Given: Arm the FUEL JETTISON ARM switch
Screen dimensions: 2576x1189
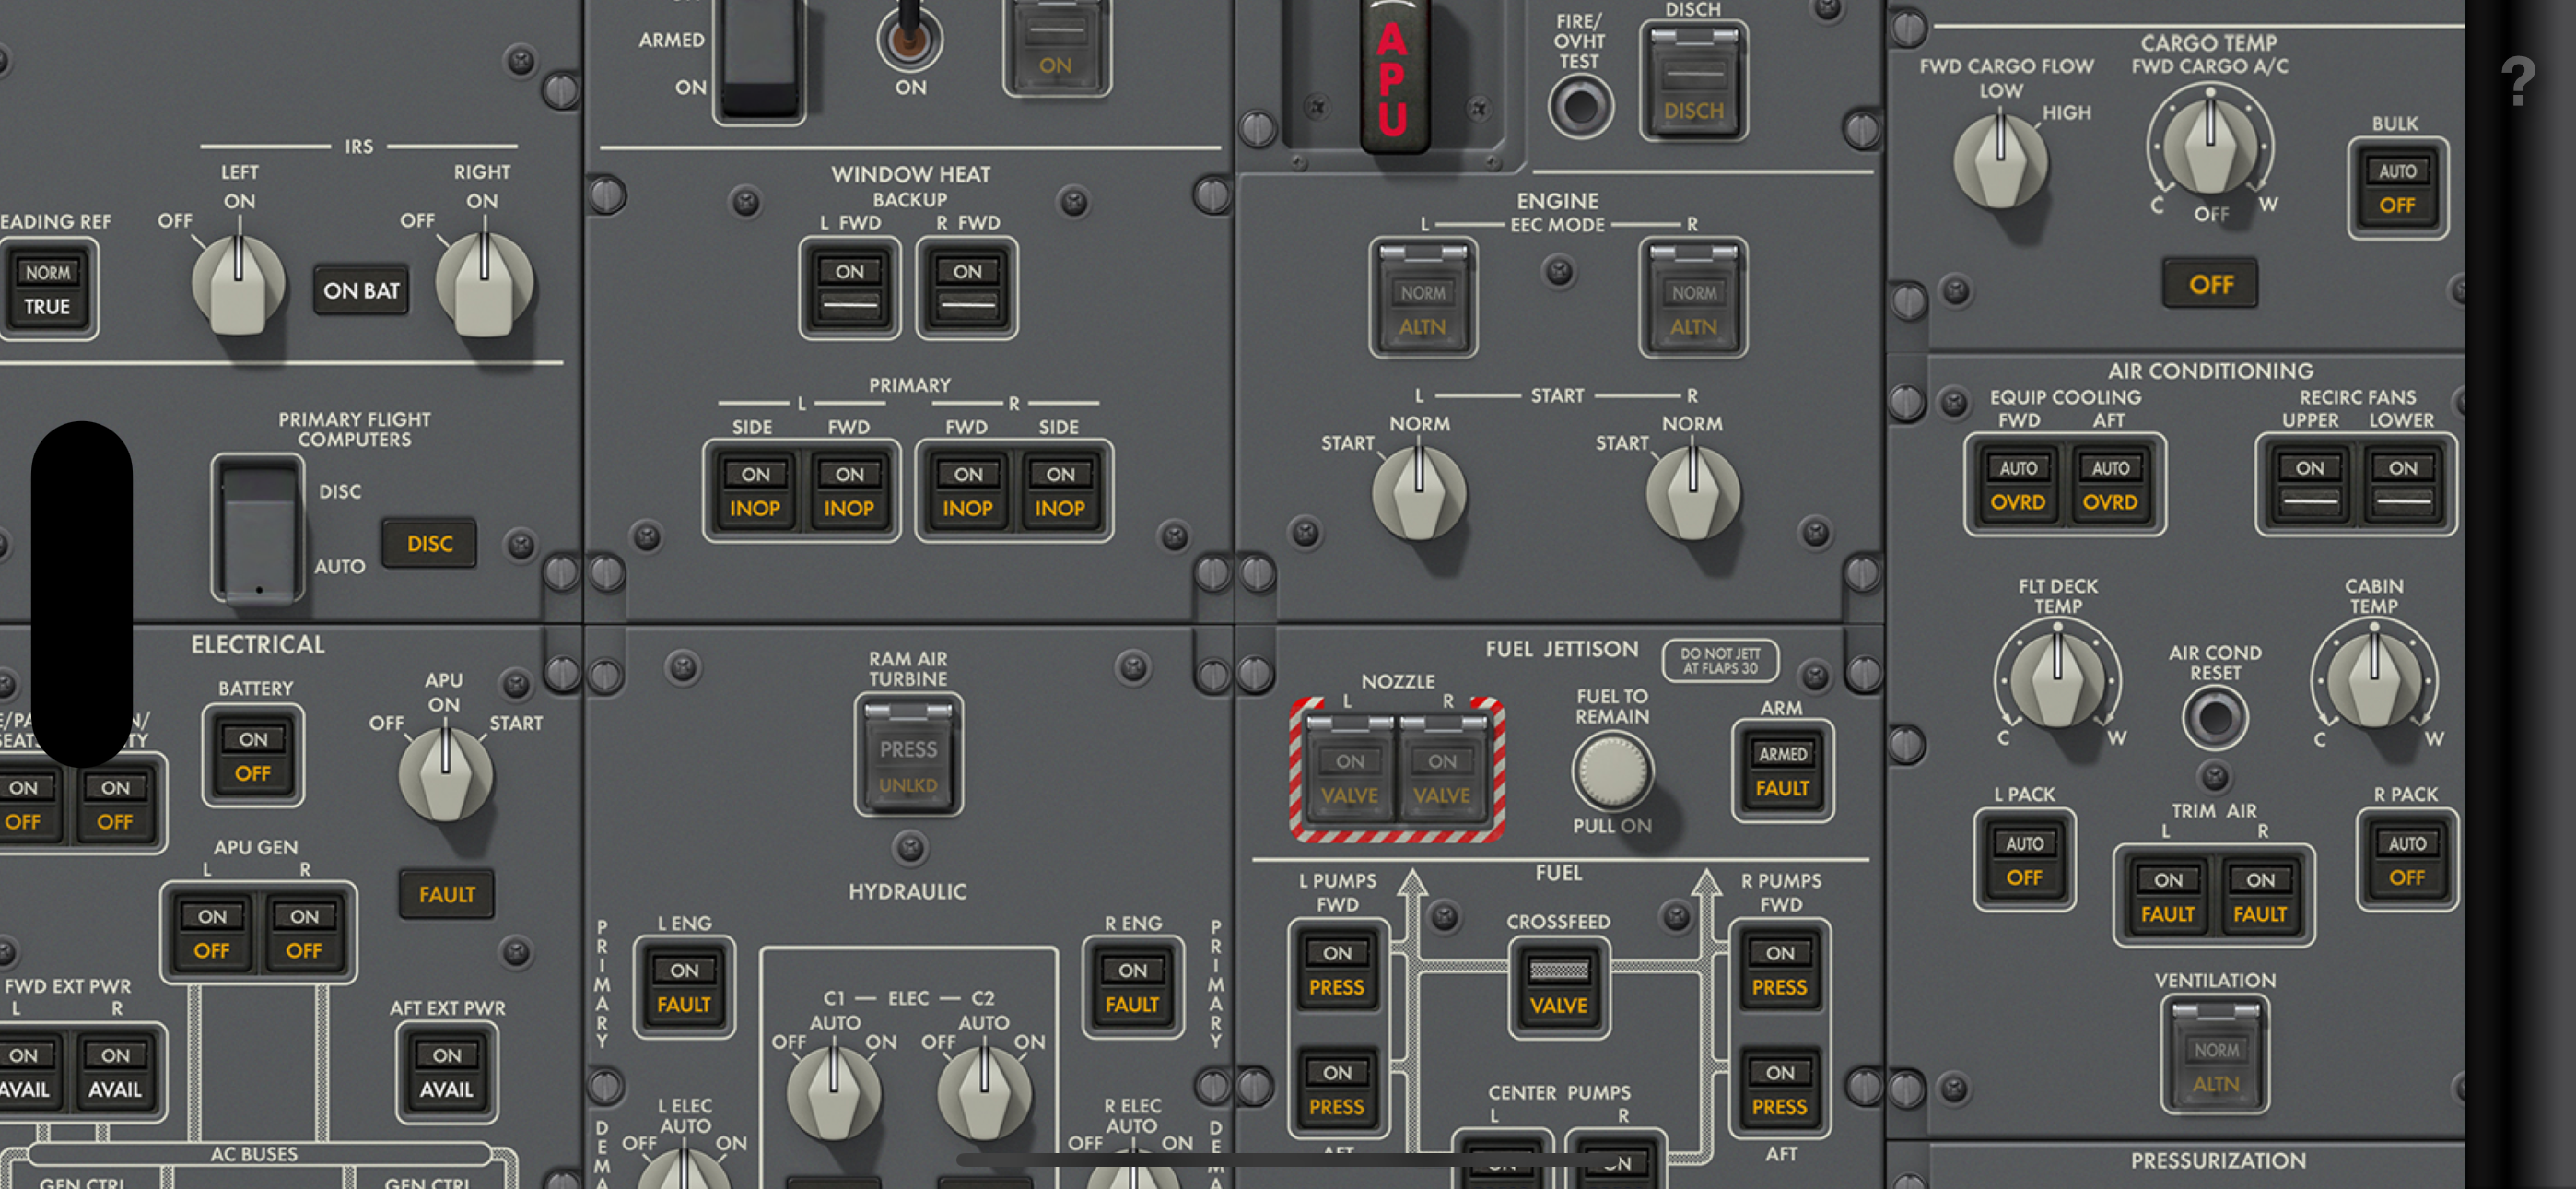Looking at the screenshot, I should [1782, 771].
